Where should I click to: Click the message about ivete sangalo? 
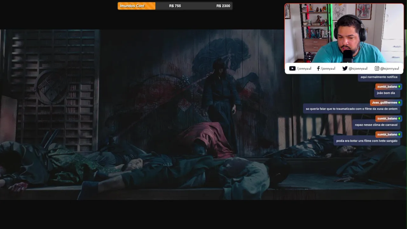click(x=367, y=141)
